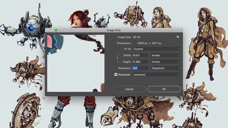This screenshot has height=128, width=228.
Task: Click the 48.7M image size value
Action: click(136, 37)
